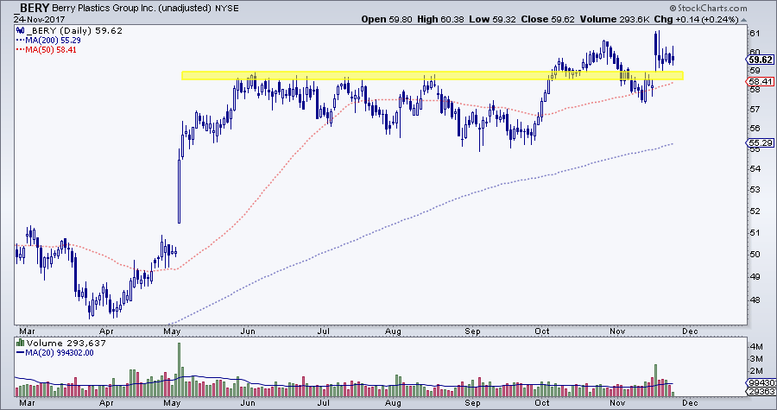Image resolution: width=777 pixels, height=410 pixels.
Task: Click the 994302 volume average axis tag
Action: (x=759, y=382)
